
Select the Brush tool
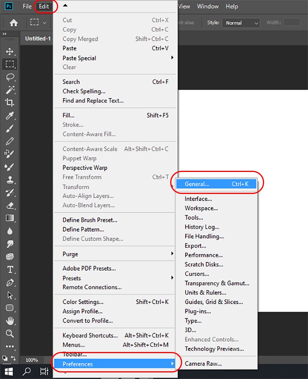pyautogui.click(x=10, y=128)
